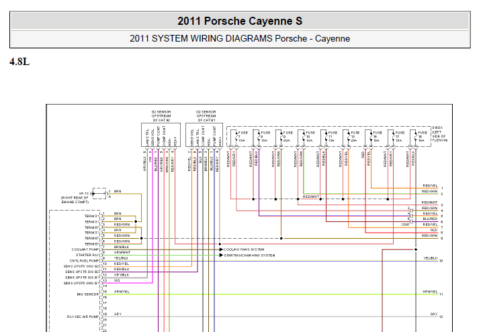Click the 'YEL/BLU' wire label at pin 9
The height and width of the screenshot is (332, 483).
121,258
